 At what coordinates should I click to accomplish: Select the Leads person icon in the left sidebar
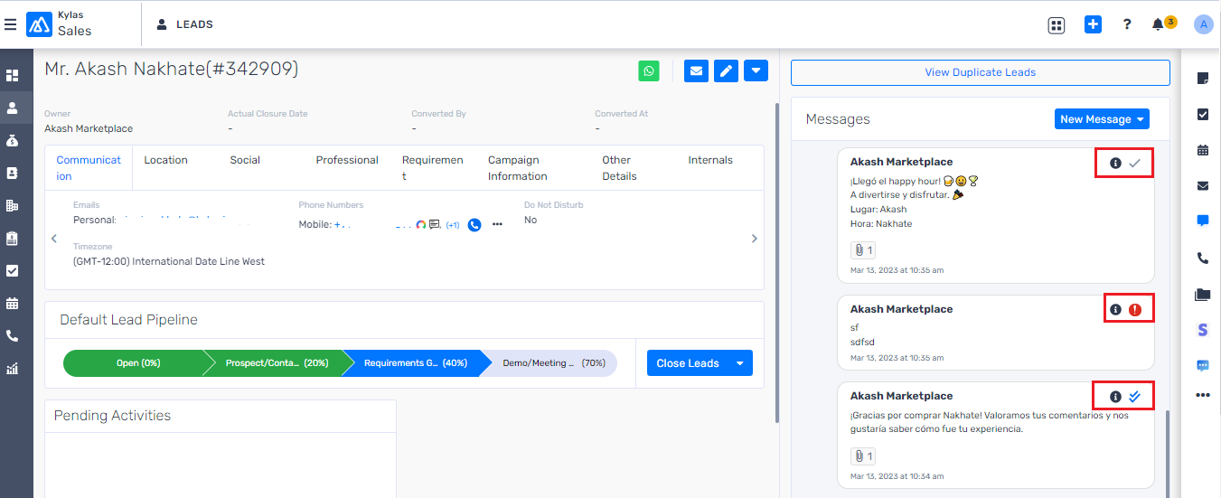(x=13, y=108)
